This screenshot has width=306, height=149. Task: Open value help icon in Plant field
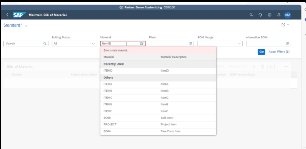tap(190, 44)
